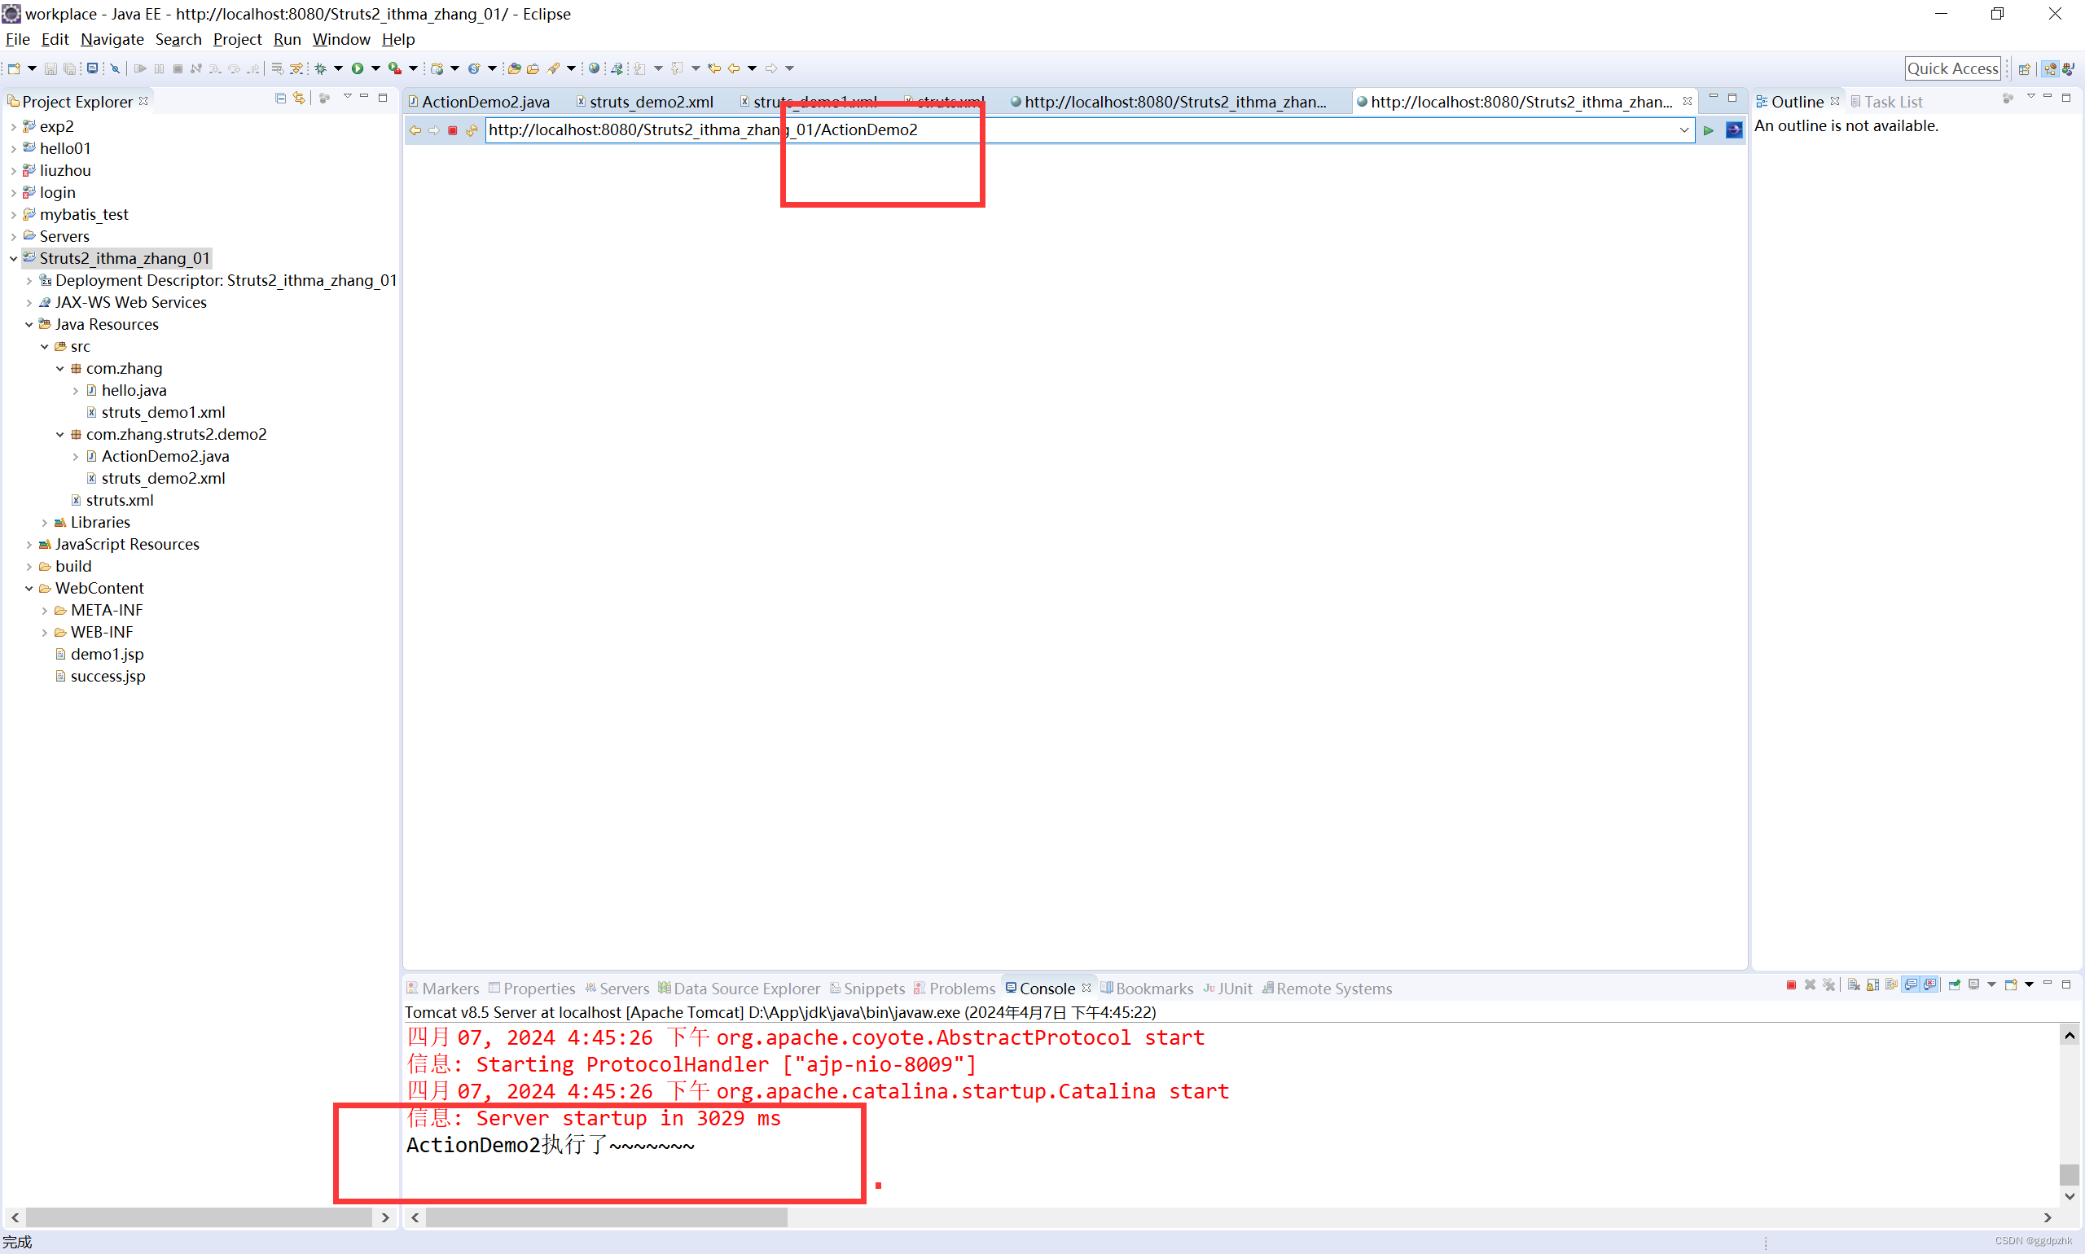This screenshot has width=2085, height=1254.
Task: Open the Task List tab
Action: click(x=1886, y=102)
